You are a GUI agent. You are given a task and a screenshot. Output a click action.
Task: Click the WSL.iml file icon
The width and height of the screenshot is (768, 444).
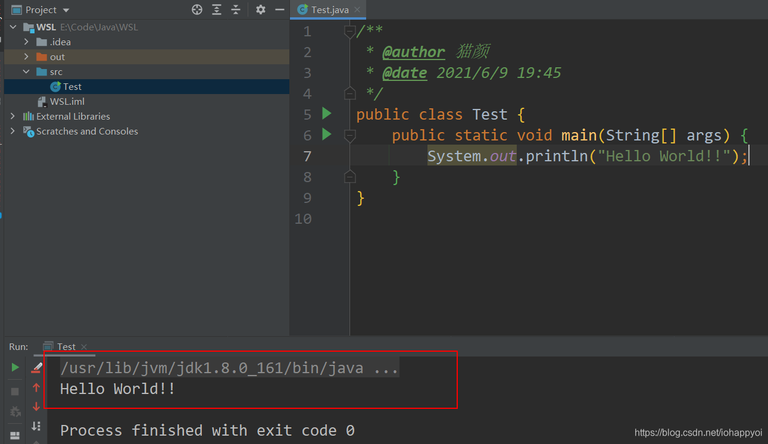click(x=42, y=102)
